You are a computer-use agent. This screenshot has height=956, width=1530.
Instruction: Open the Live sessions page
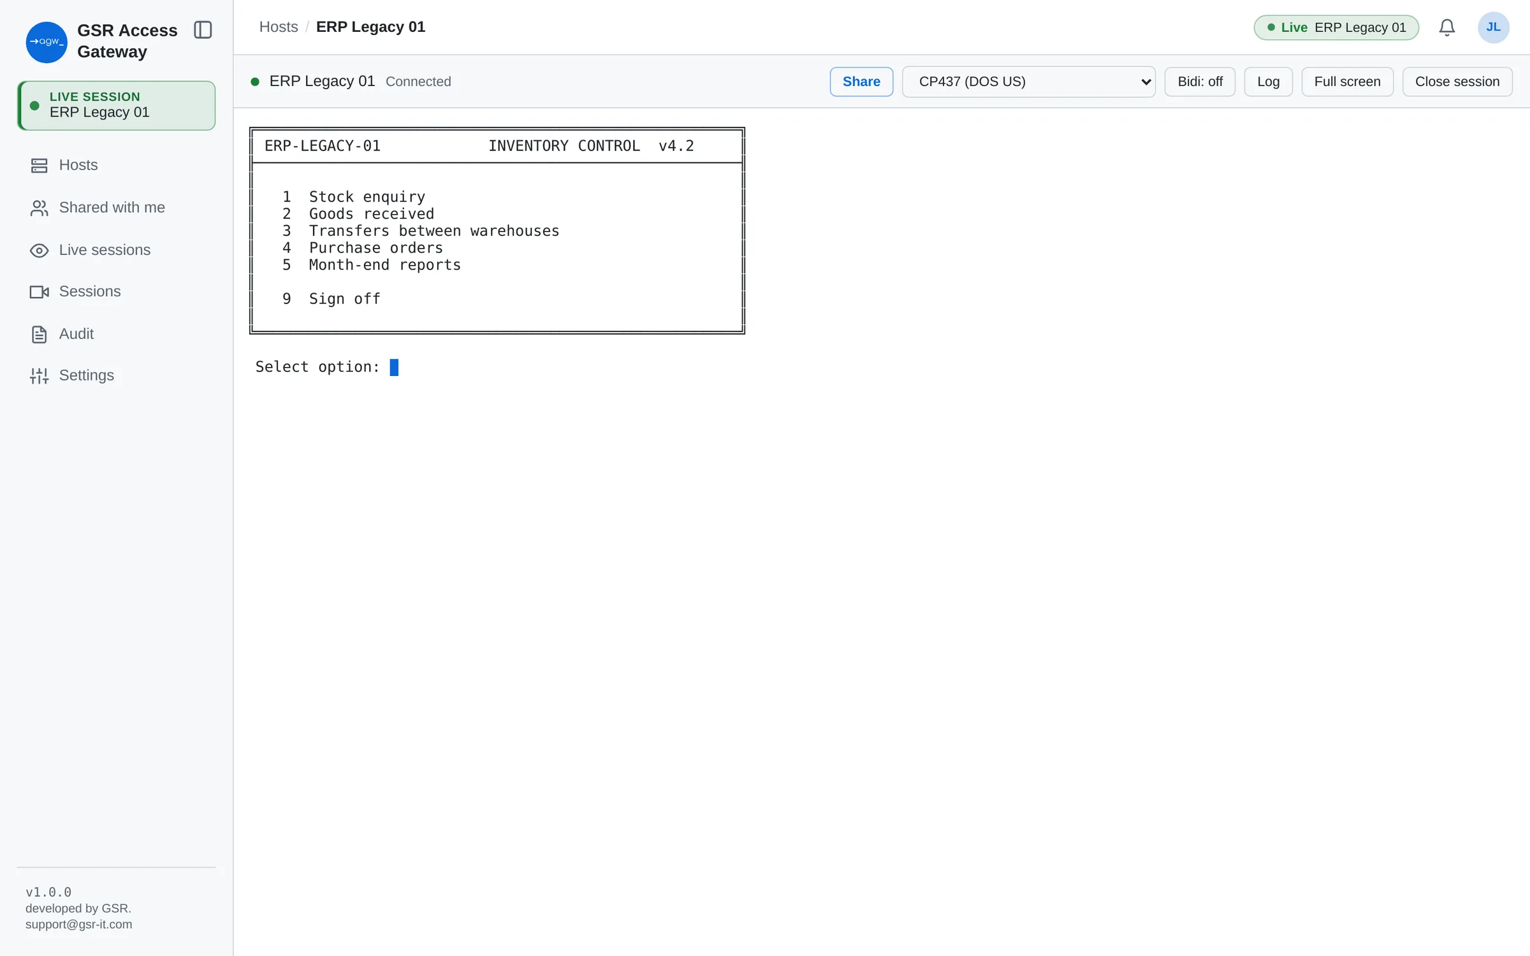coord(116,250)
